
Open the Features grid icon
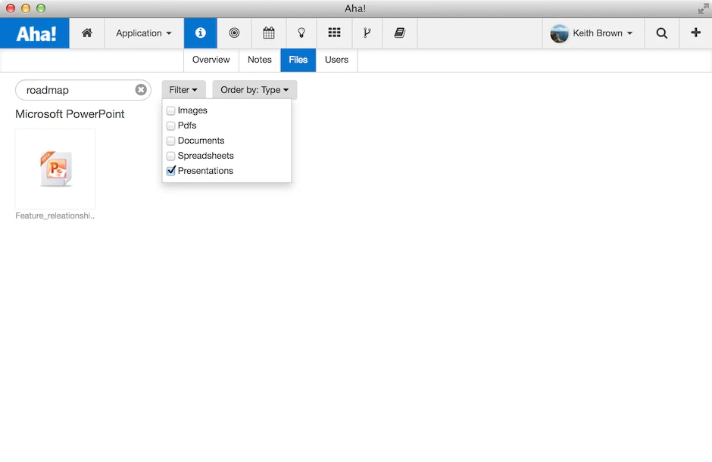click(x=334, y=33)
